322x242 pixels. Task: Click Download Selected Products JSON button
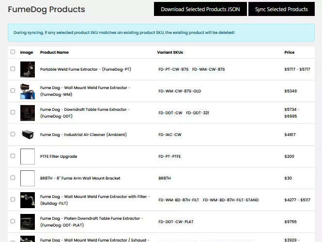pos(200,9)
